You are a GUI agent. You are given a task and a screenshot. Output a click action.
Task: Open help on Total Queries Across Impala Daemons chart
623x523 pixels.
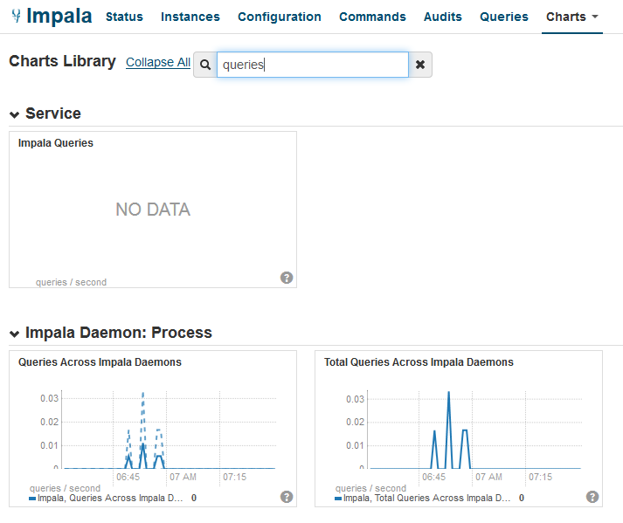592,497
